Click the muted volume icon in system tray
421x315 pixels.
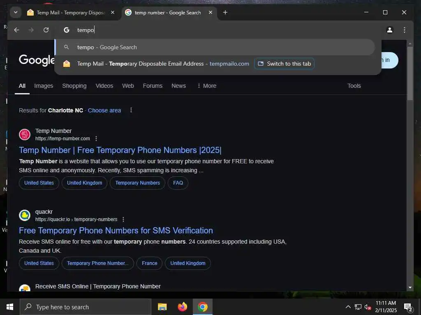368,307
